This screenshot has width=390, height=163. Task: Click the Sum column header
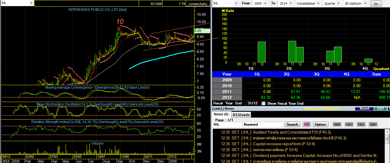pyautogui.click(x=376, y=74)
